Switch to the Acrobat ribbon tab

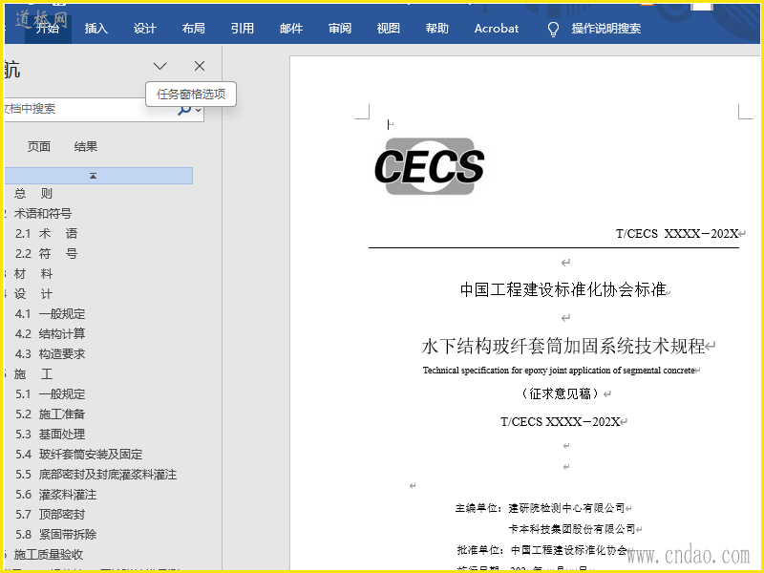point(497,29)
